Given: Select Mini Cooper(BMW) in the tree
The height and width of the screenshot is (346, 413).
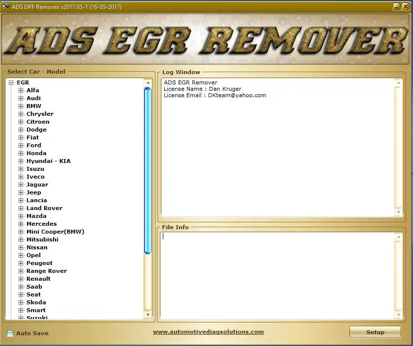Looking at the screenshot, I should pyautogui.click(x=55, y=231).
